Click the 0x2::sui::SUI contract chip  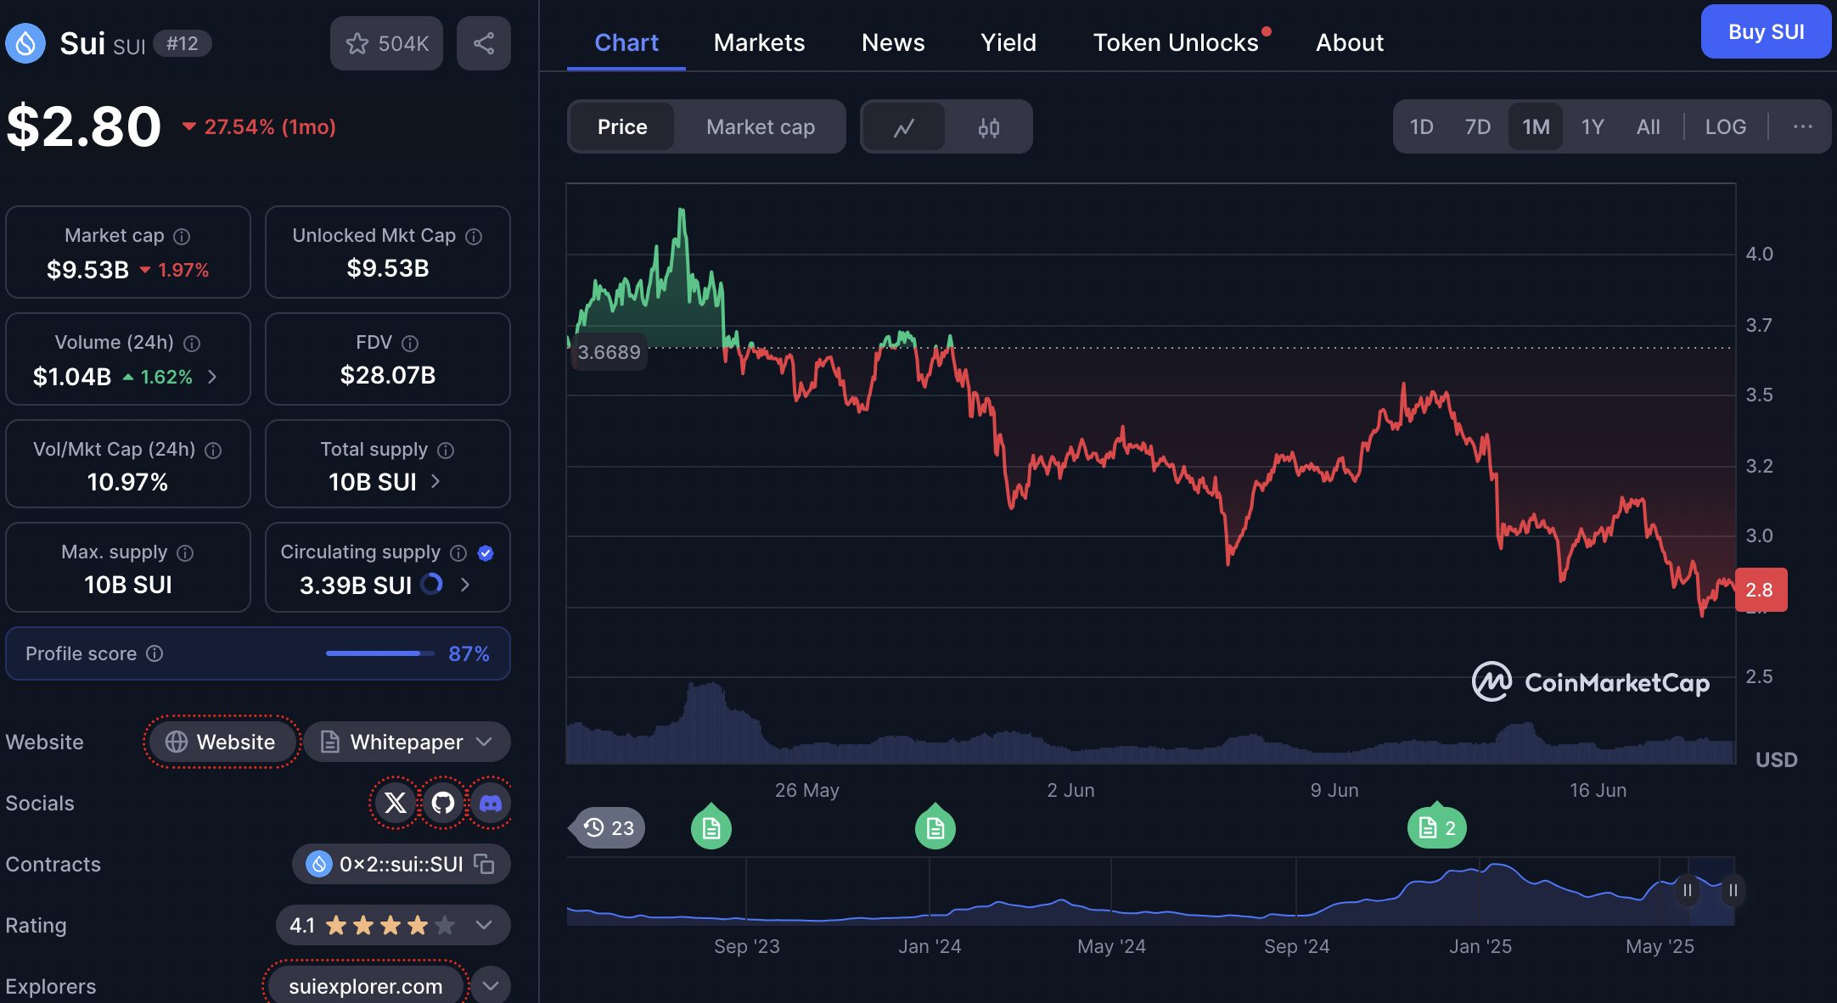pos(402,864)
